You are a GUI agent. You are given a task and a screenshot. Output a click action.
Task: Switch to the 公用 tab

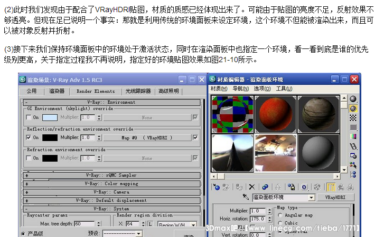pyautogui.click(x=32, y=91)
